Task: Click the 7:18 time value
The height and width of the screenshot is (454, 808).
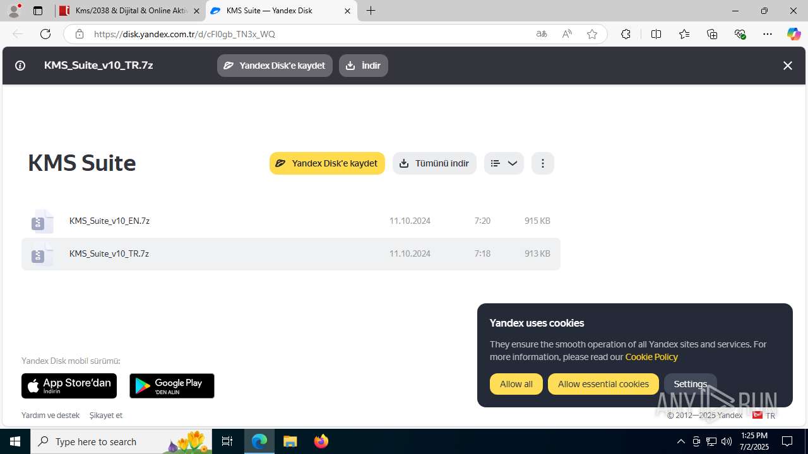Action: [482, 253]
